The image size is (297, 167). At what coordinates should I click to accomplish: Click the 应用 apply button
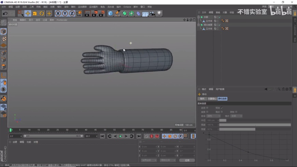pos(187,160)
